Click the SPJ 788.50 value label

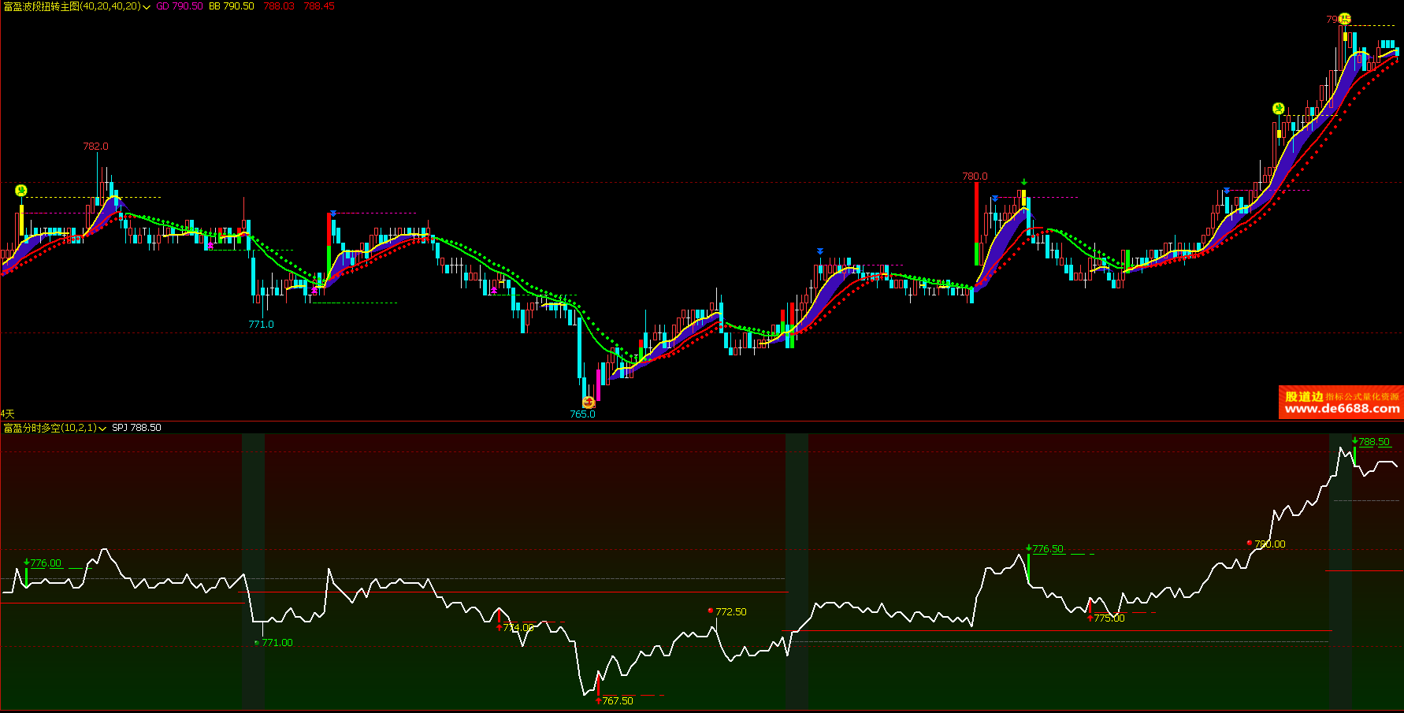point(136,428)
